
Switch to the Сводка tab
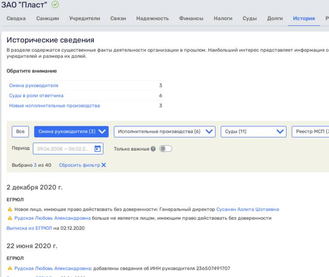16,18
